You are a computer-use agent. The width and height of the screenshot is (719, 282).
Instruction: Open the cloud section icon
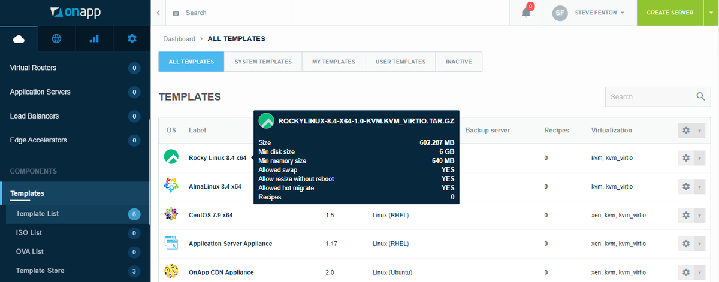point(19,39)
